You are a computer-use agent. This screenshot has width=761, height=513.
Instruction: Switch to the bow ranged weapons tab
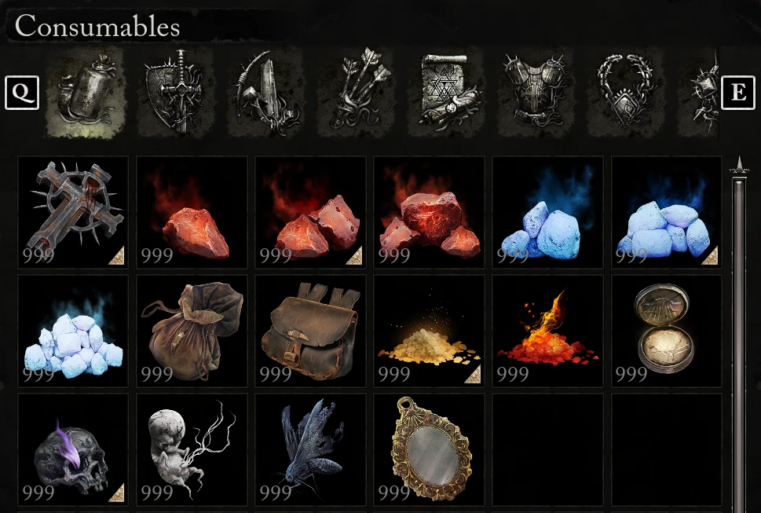266,92
